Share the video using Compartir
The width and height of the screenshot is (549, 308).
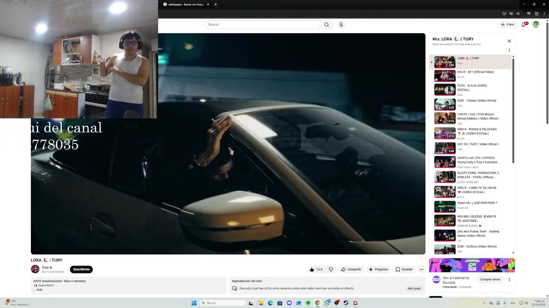(351, 269)
